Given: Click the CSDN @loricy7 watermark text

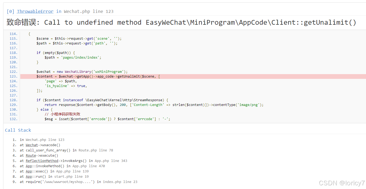Looking at the screenshot, I should [341, 183].
